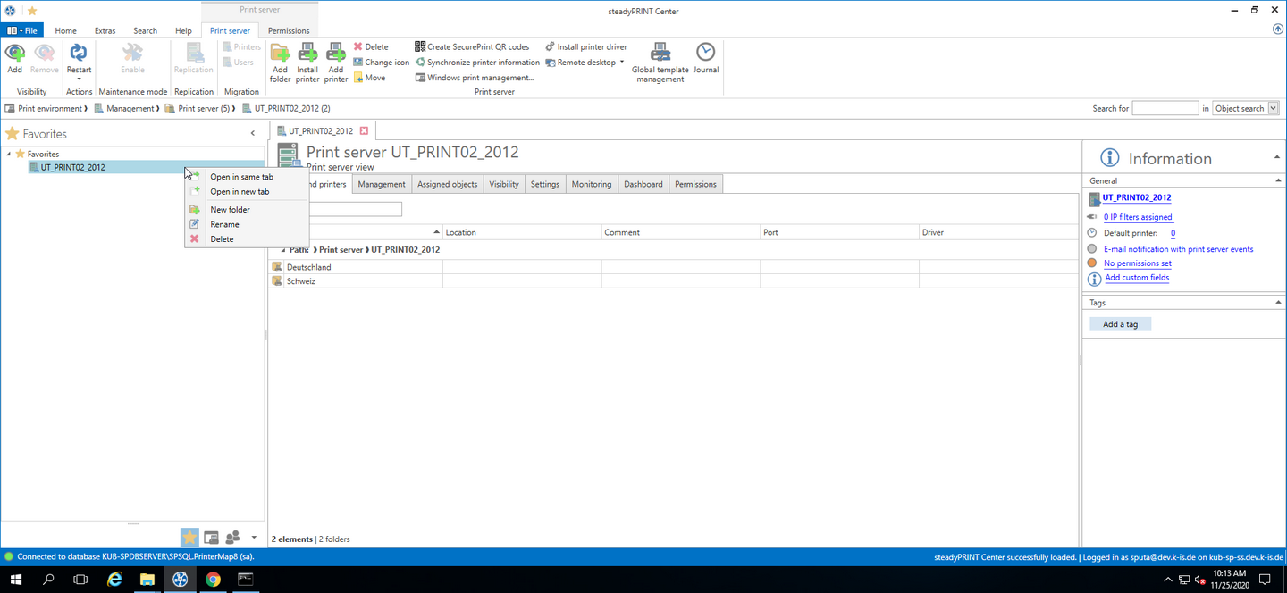Select the card view icon at the panel bottom
Screen dimensions: 1287x593
click(211, 537)
